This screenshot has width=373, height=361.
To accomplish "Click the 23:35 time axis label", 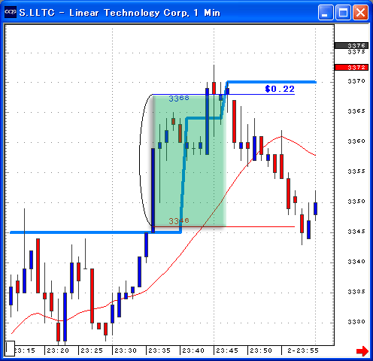I will point(159,350).
